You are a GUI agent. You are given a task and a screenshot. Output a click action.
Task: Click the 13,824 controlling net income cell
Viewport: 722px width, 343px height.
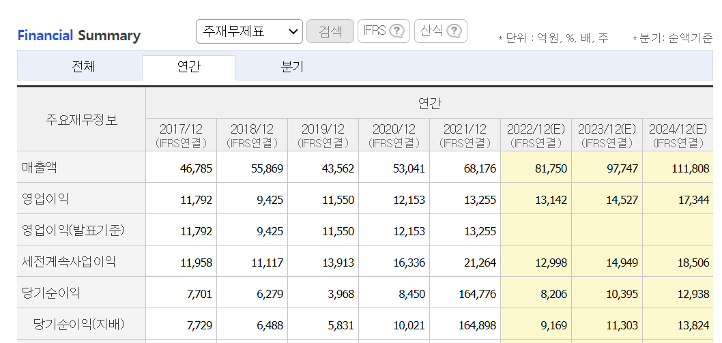click(678, 324)
